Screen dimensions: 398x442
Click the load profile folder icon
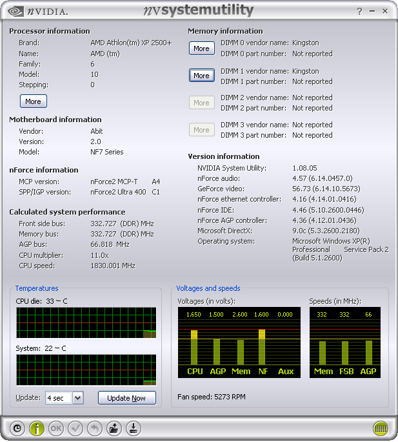(x=114, y=428)
